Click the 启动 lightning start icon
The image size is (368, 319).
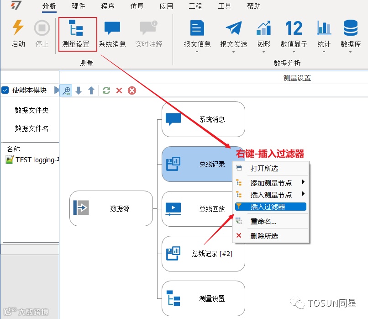coord(18,27)
